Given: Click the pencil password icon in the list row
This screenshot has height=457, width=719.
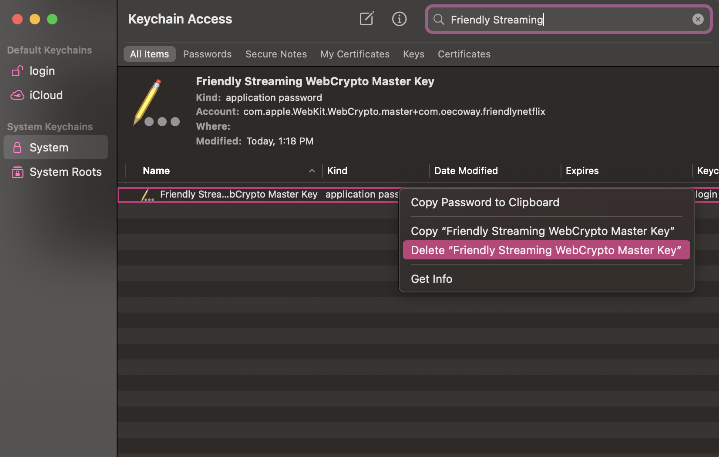Looking at the screenshot, I should 148,195.
